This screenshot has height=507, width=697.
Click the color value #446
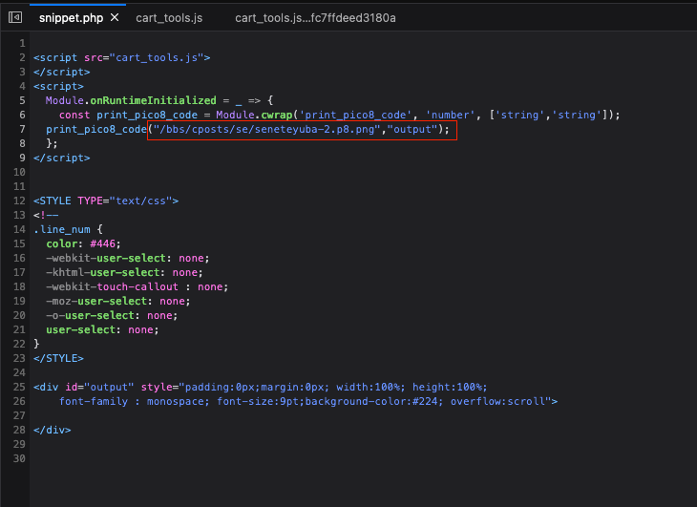click(103, 243)
